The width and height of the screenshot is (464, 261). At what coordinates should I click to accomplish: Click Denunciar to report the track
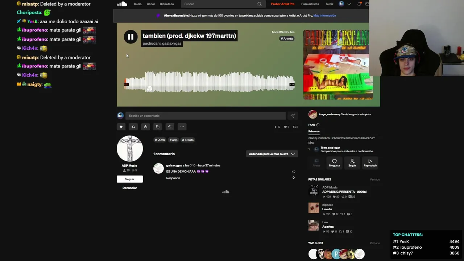click(130, 188)
